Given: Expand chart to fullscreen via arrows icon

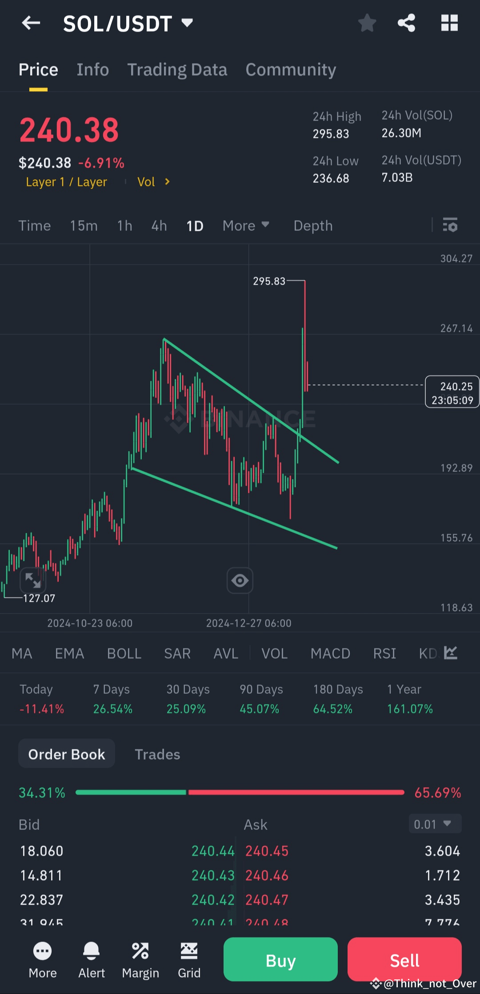Looking at the screenshot, I should 33,580.
